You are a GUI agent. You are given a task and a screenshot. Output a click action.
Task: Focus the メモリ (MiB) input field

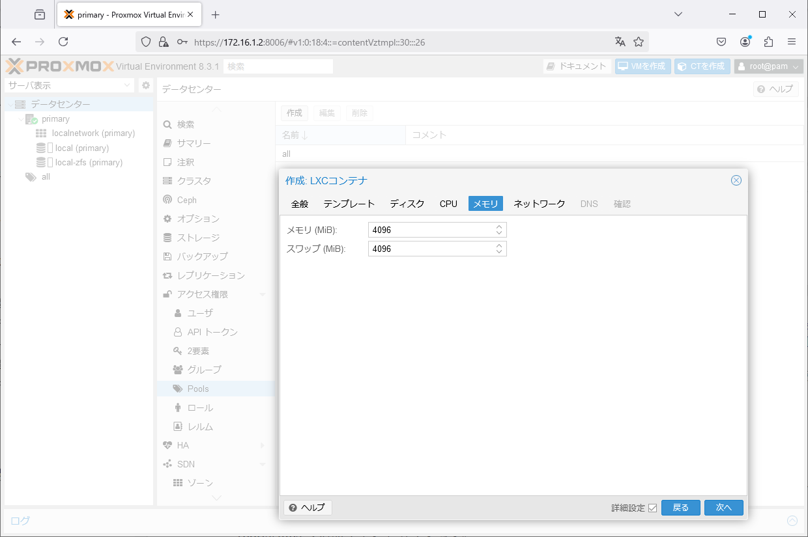click(x=431, y=230)
